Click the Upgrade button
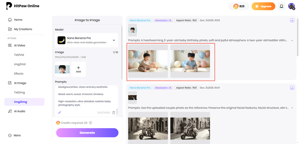Image resolution: width=302 pixels, height=144 pixels. (x=263, y=6)
